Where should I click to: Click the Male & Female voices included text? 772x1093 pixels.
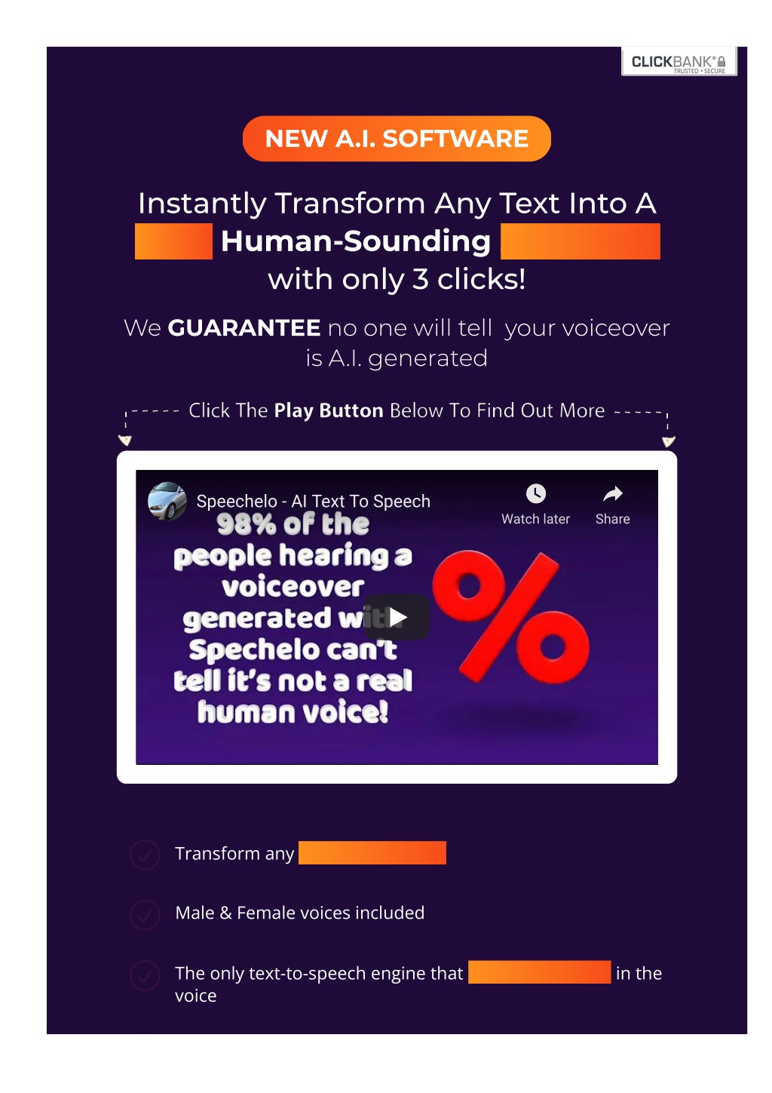coord(300,913)
